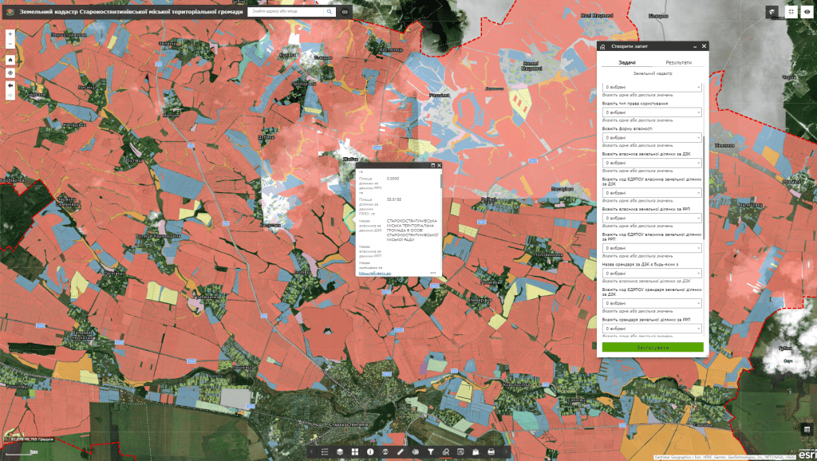Open the 'власника земельної ділянки за РРП' dropdown
817x461 pixels.
[652, 219]
